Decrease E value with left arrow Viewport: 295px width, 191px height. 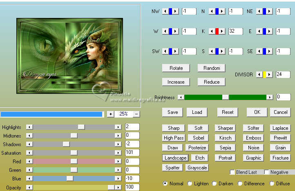pos(259,31)
